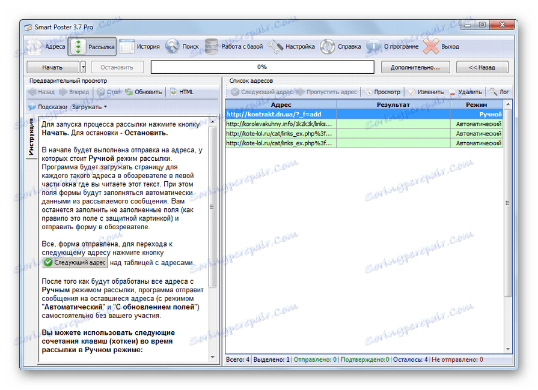Click the Smart Poster title bar icon
538x390 pixels.
tap(28, 27)
